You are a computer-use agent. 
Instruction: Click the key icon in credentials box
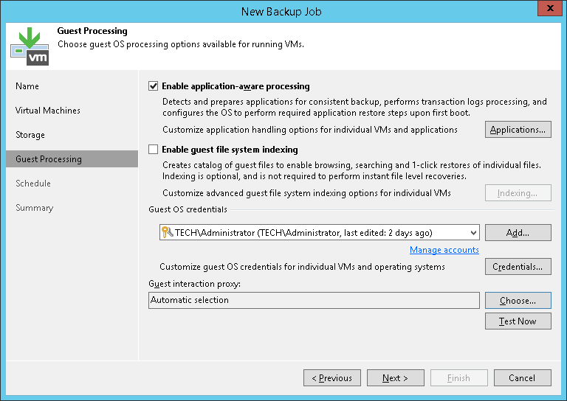click(x=166, y=233)
